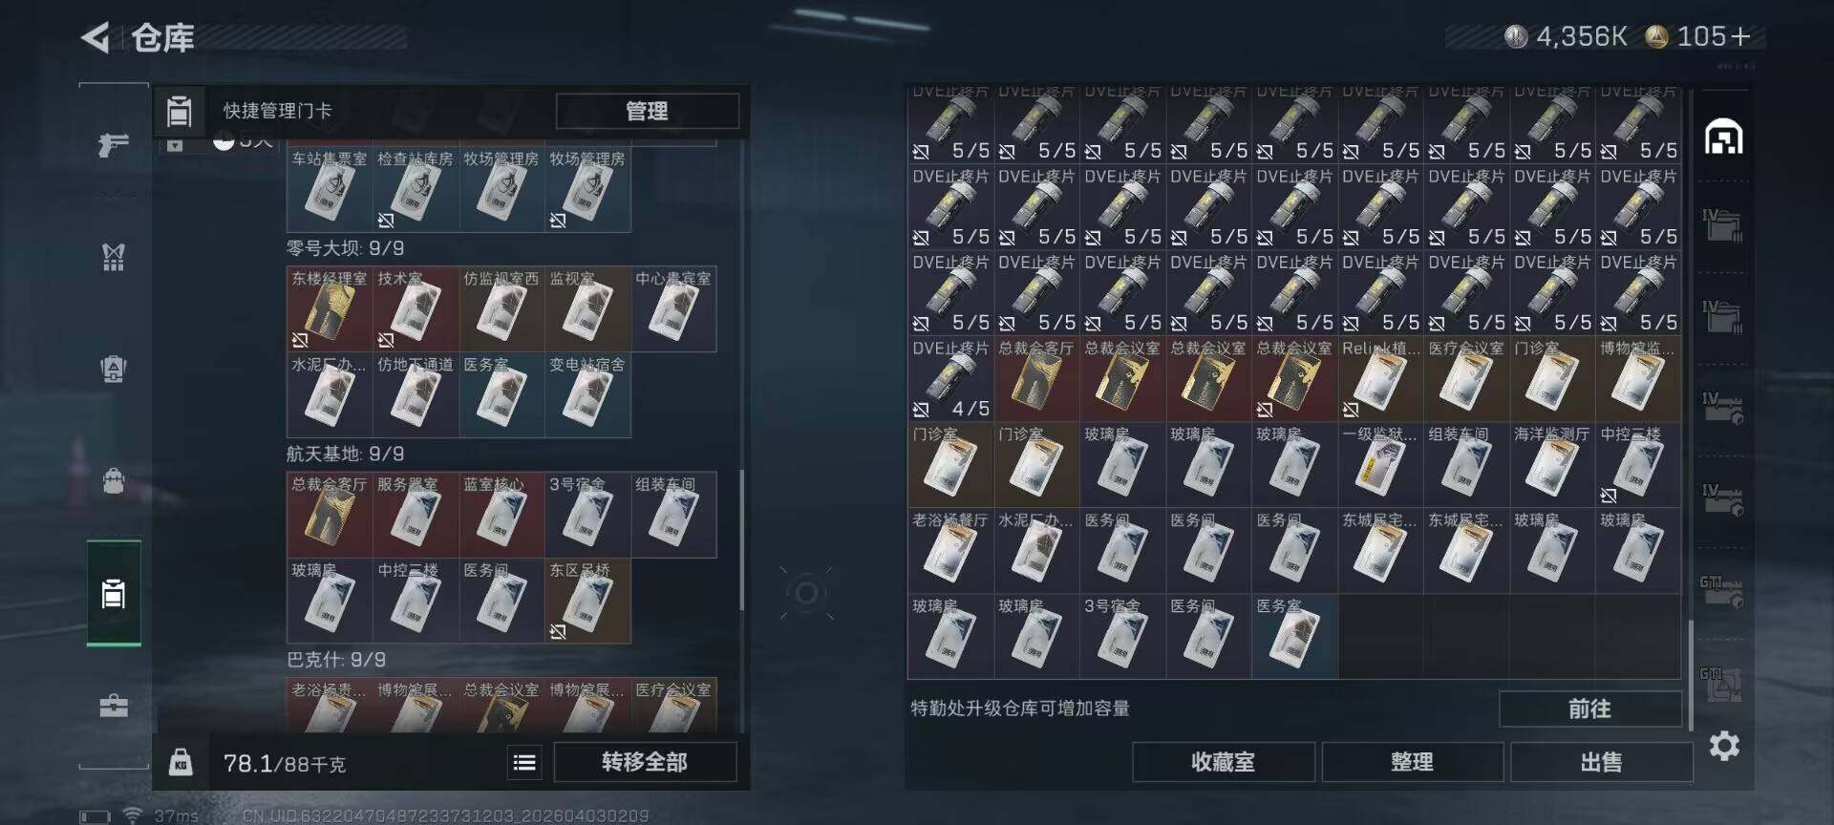Click the list view icon beside 转移全部

524,762
